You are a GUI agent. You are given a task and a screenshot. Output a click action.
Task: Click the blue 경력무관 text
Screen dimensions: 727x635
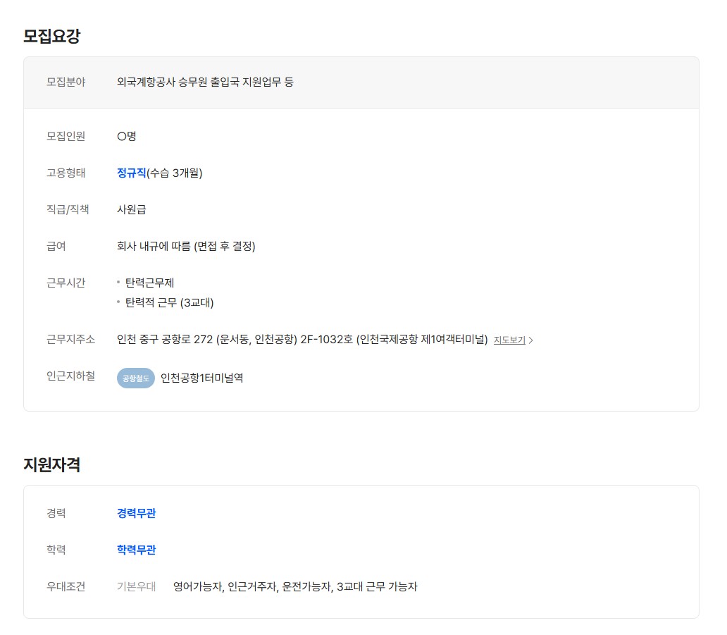pyautogui.click(x=136, y=513)
